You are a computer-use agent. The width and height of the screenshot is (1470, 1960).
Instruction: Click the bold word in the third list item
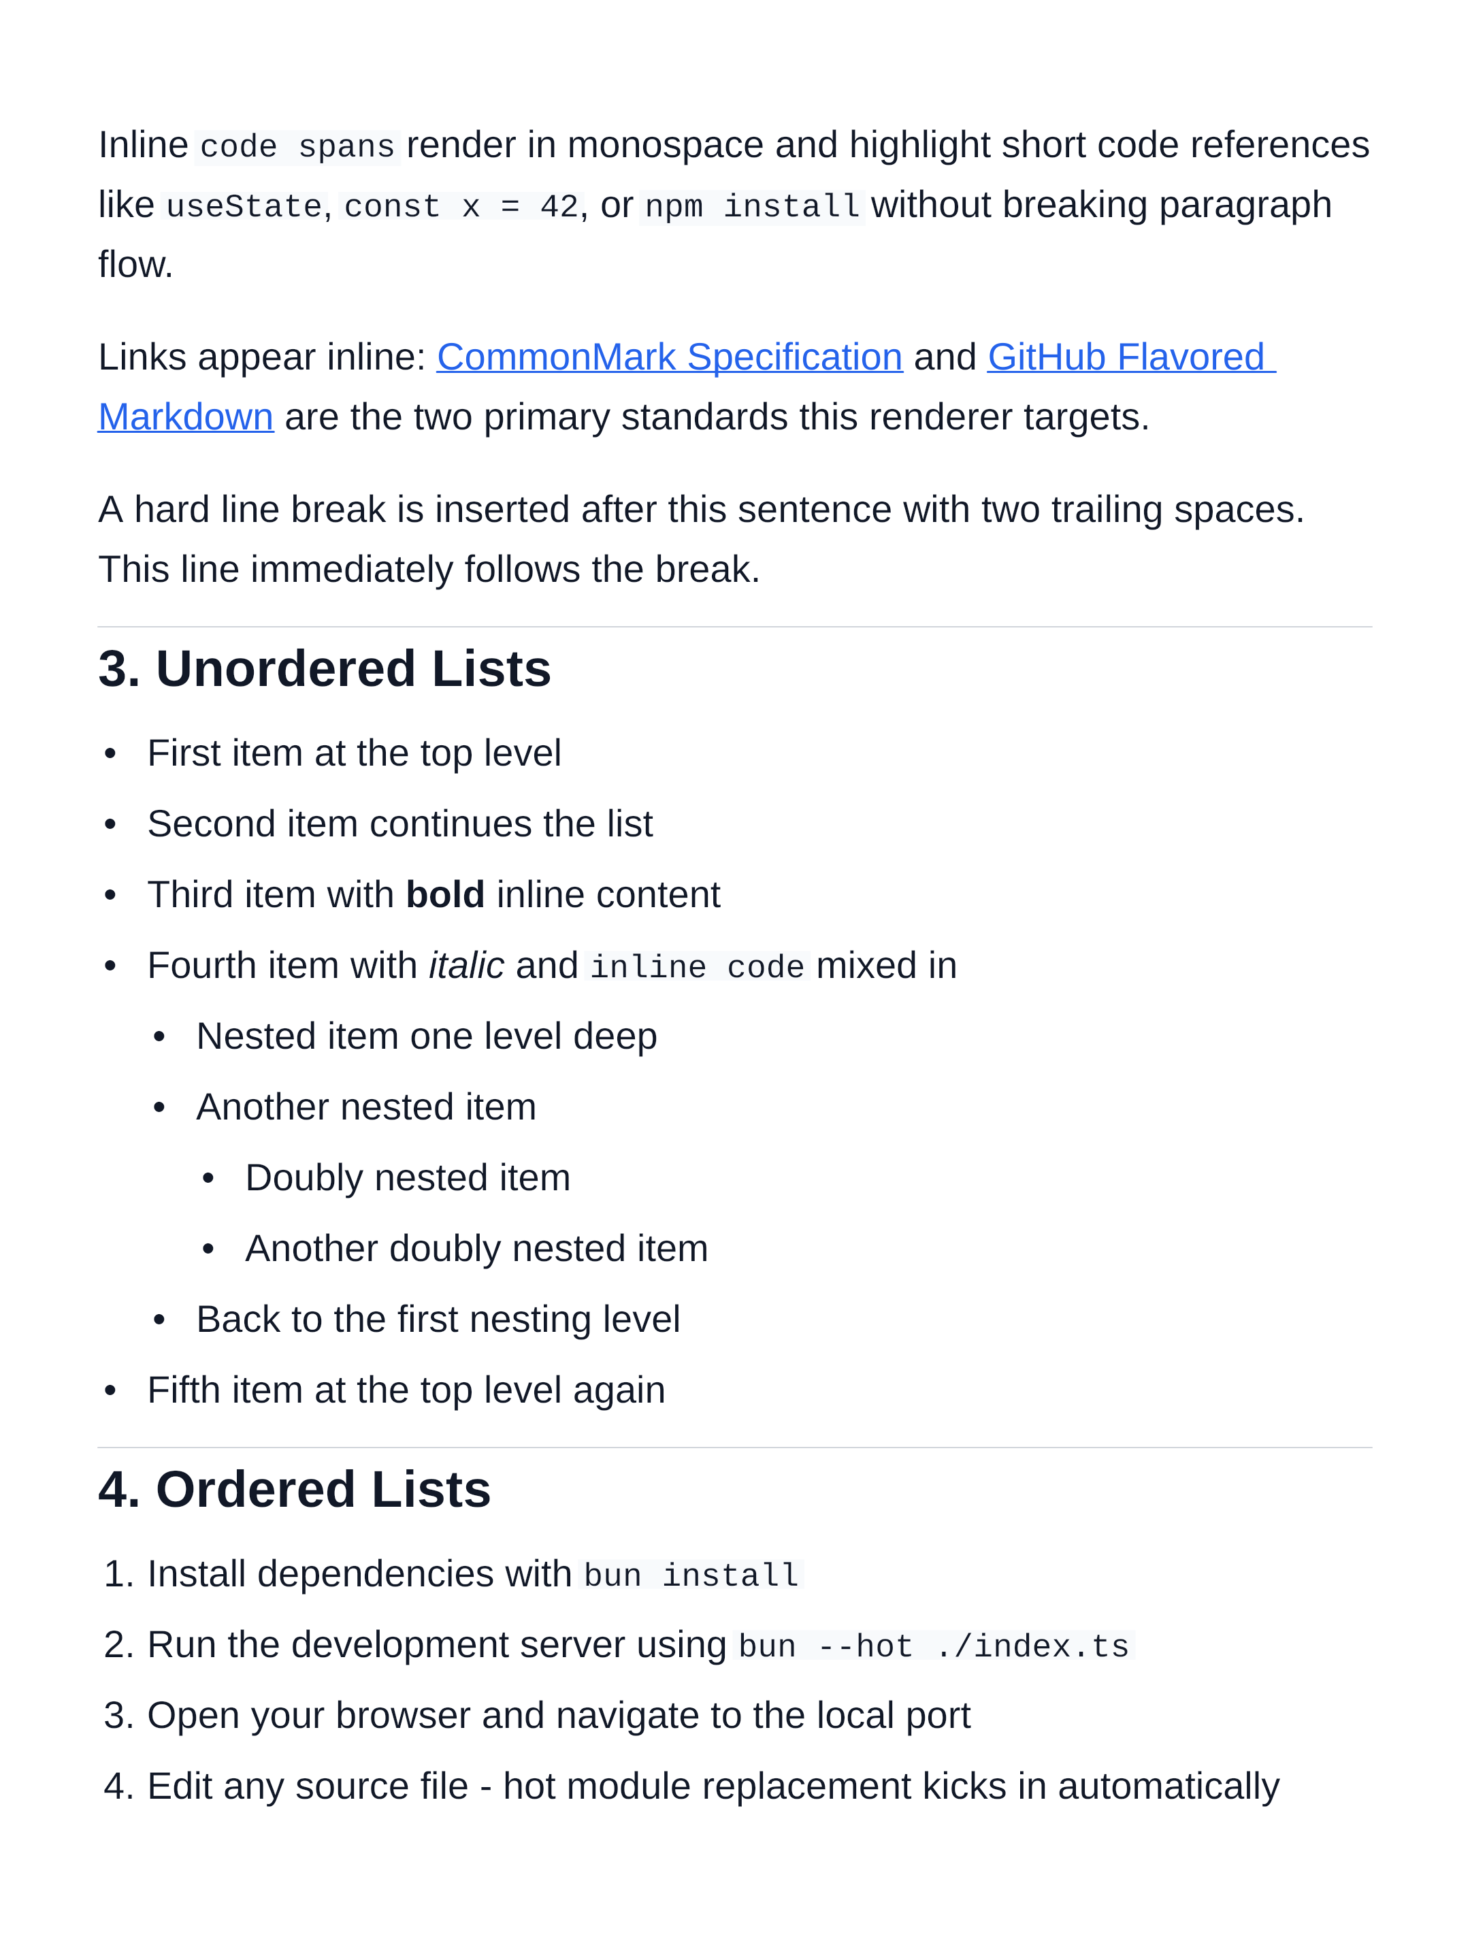[x=445, y=895]
